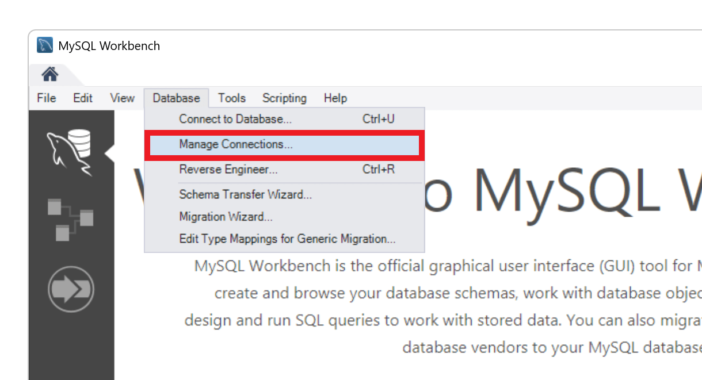Click the MySQL Workbench title bar icon

pos(45,45)
